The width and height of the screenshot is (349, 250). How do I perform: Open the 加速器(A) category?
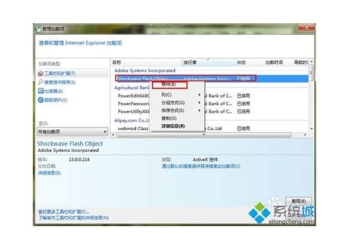point(51,91)
